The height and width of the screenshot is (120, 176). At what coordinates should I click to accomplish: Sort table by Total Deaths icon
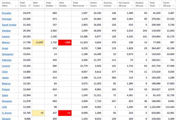pyautogui.click(x=56, y=6)
